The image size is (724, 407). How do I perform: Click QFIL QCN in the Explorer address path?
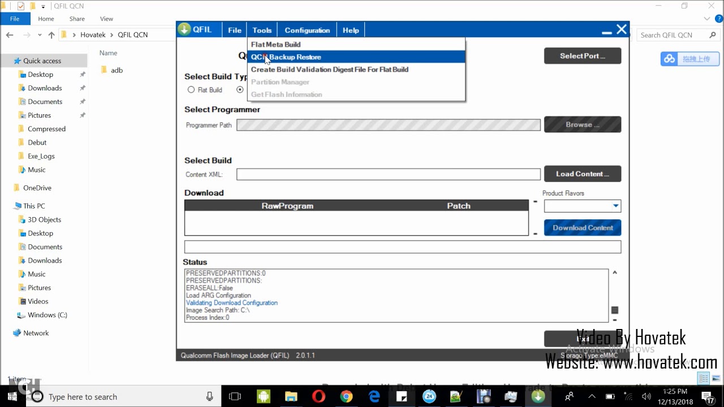[x=132, y=35]
